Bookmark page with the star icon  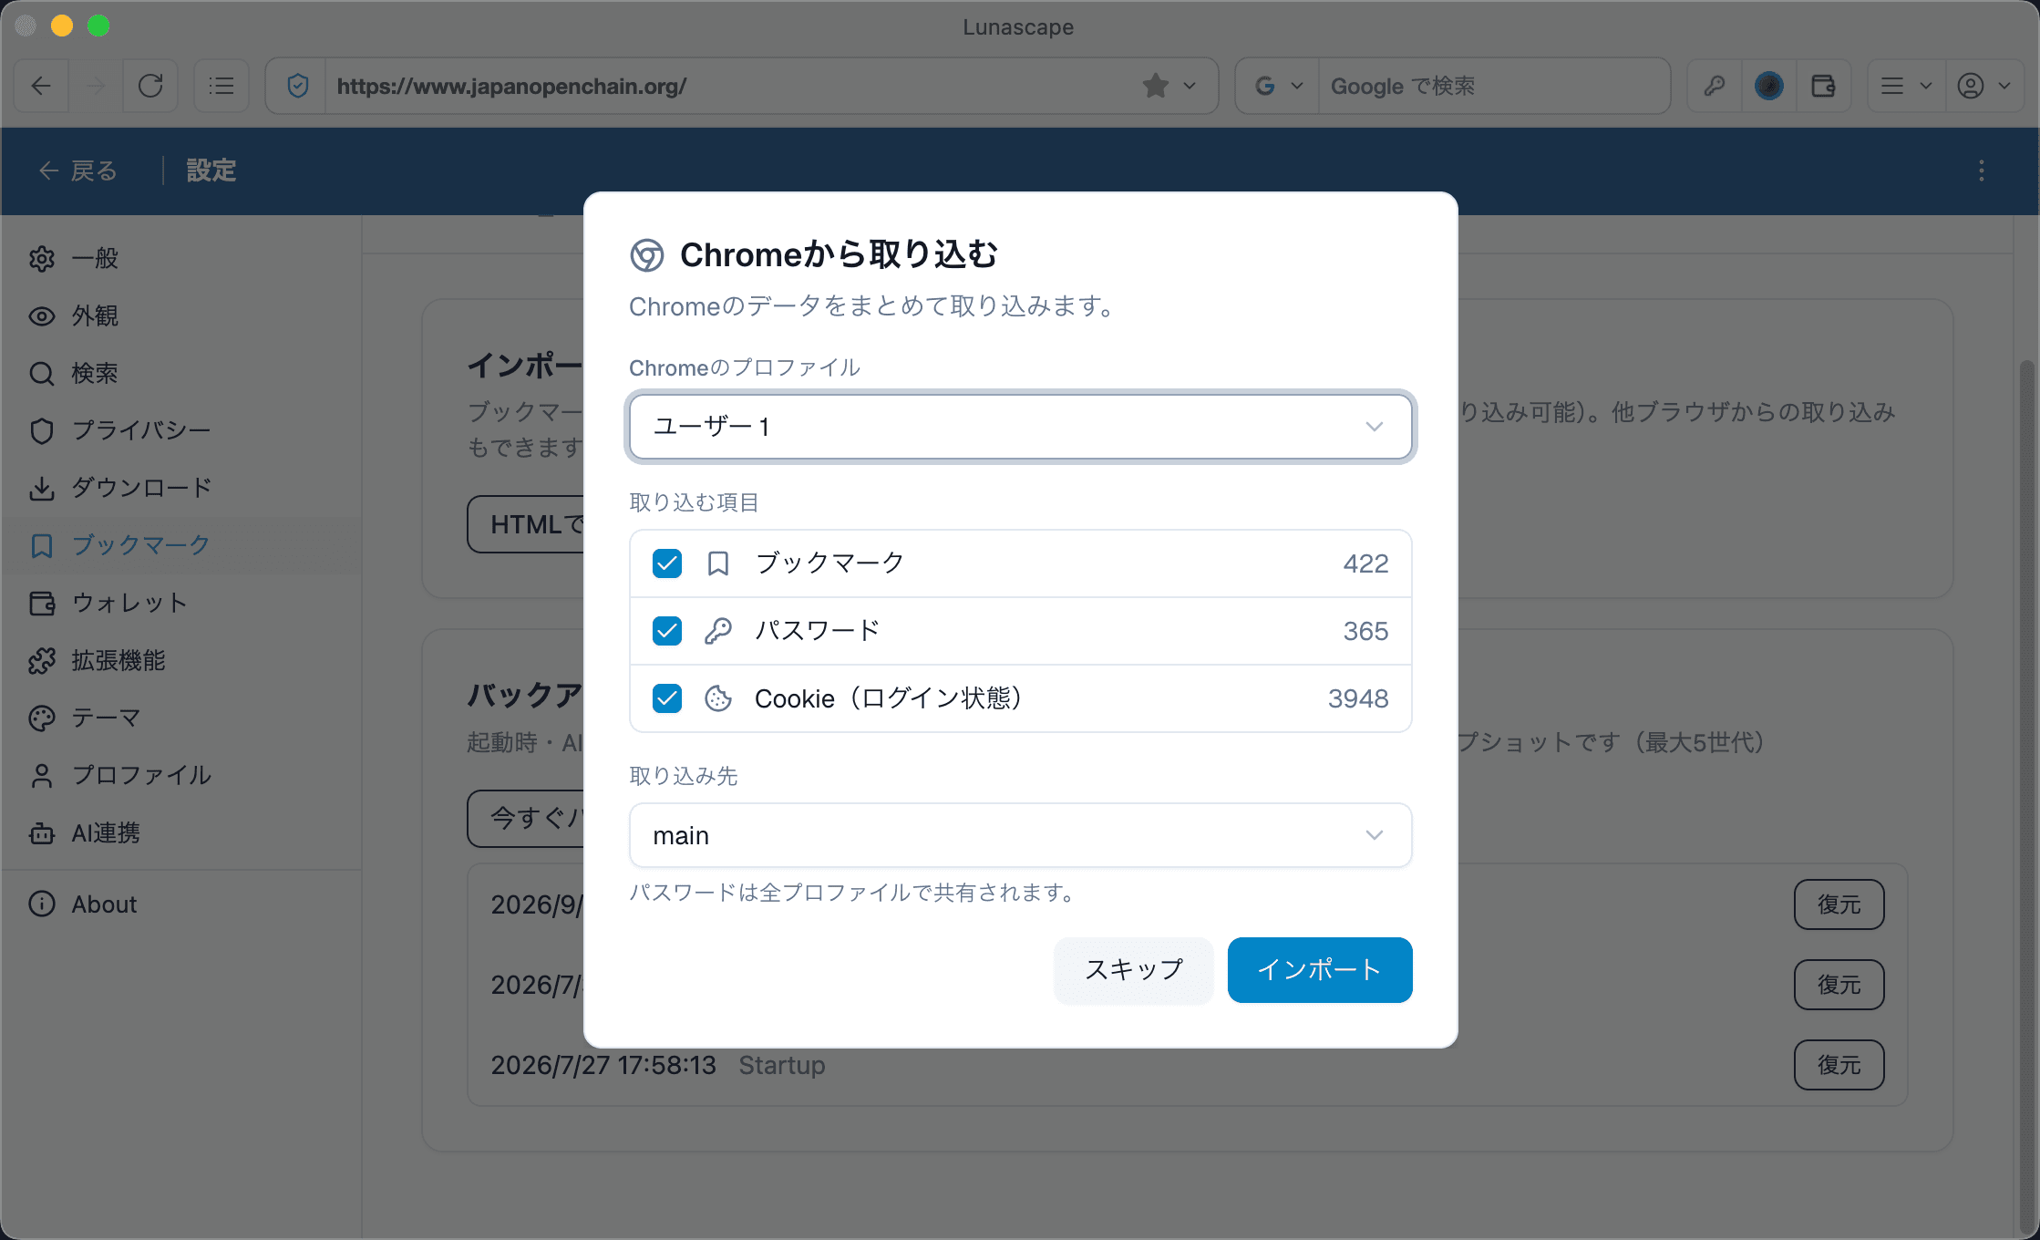(x=1155, y=86)
